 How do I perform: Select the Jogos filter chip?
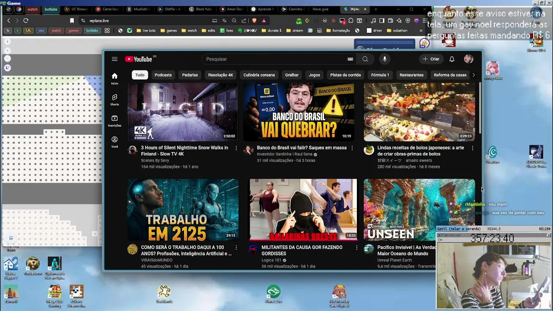315,75
